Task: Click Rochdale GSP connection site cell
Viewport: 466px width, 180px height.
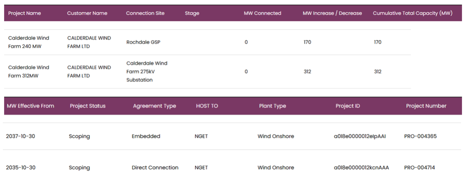Action: click(x=143, y=42)
